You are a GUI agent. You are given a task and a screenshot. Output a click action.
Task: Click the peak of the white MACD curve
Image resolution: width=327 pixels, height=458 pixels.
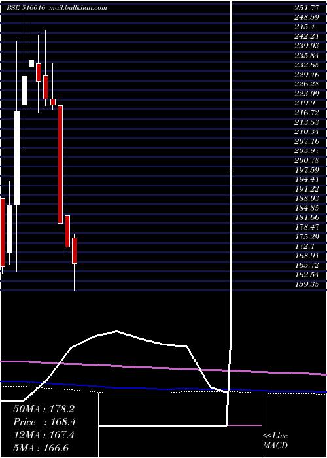point(116,331)
